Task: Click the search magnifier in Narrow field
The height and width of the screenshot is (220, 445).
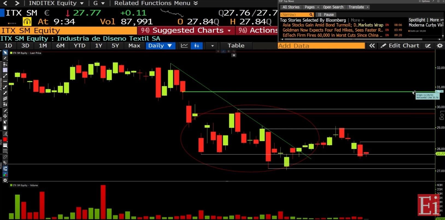Action: click(x=311, y=15)
